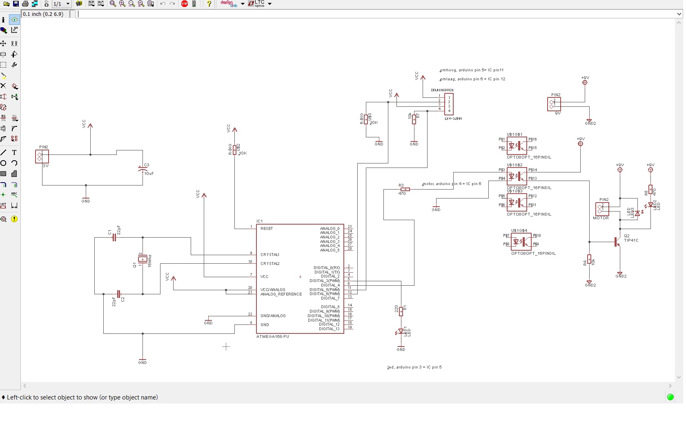
Task: Select the Miter tool
Action: click(x=14, y=128)
